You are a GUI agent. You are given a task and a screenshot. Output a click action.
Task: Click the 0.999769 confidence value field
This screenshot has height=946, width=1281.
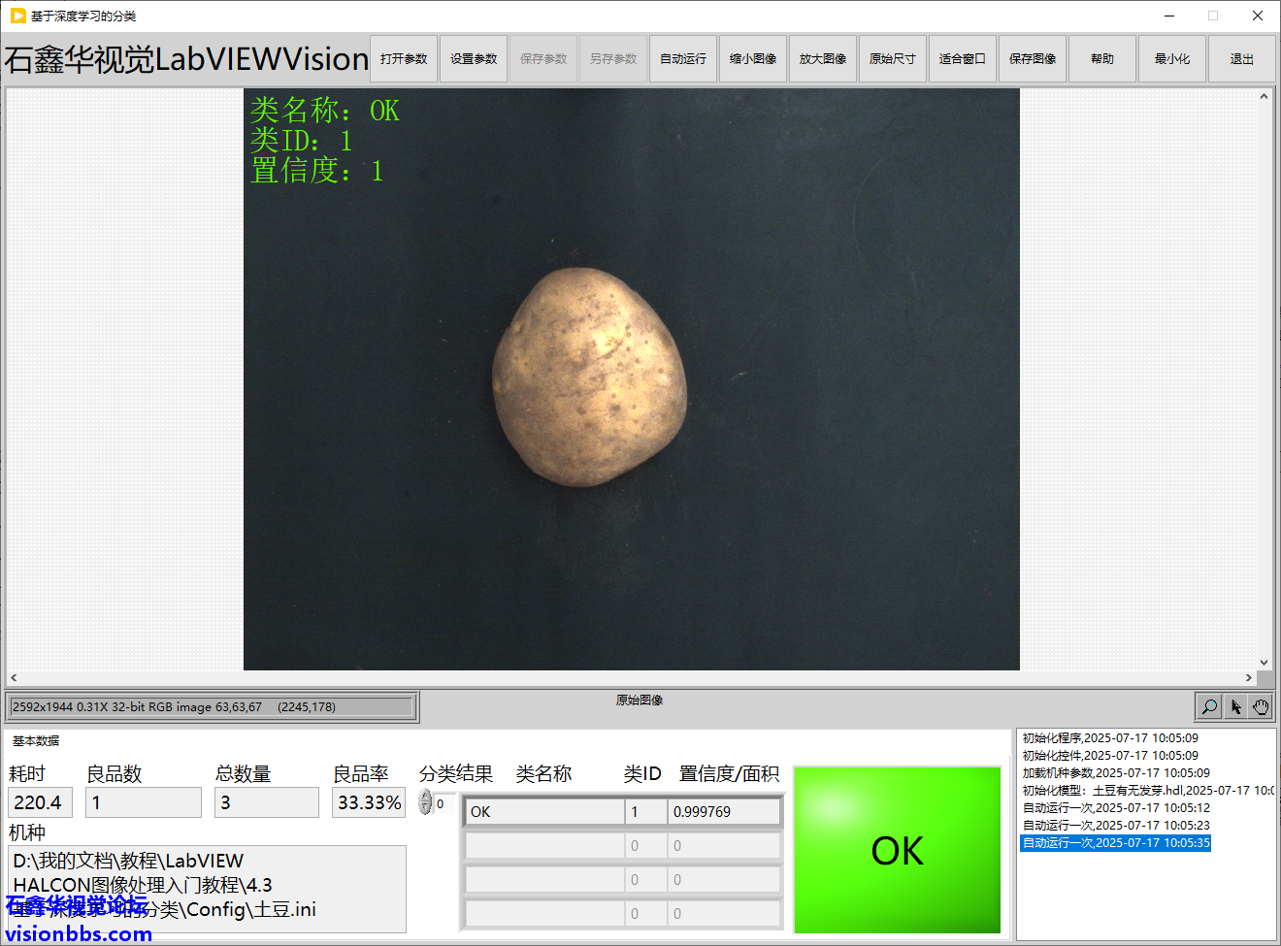coord(723,812)
